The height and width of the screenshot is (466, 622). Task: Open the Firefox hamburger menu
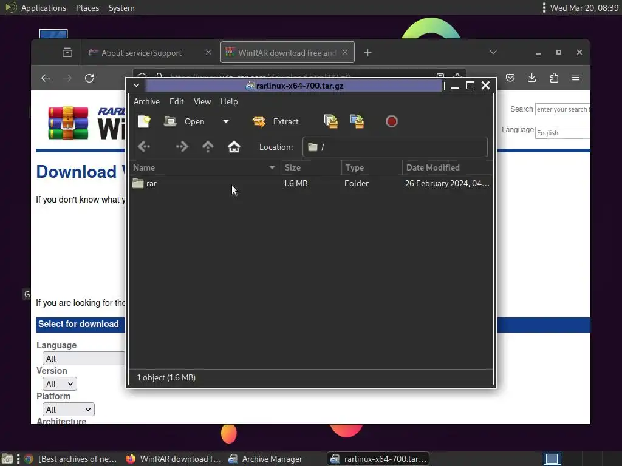pos(576,78)
